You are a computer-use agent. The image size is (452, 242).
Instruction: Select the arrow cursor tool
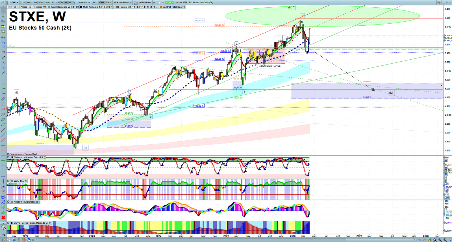[x=3, y=11]
